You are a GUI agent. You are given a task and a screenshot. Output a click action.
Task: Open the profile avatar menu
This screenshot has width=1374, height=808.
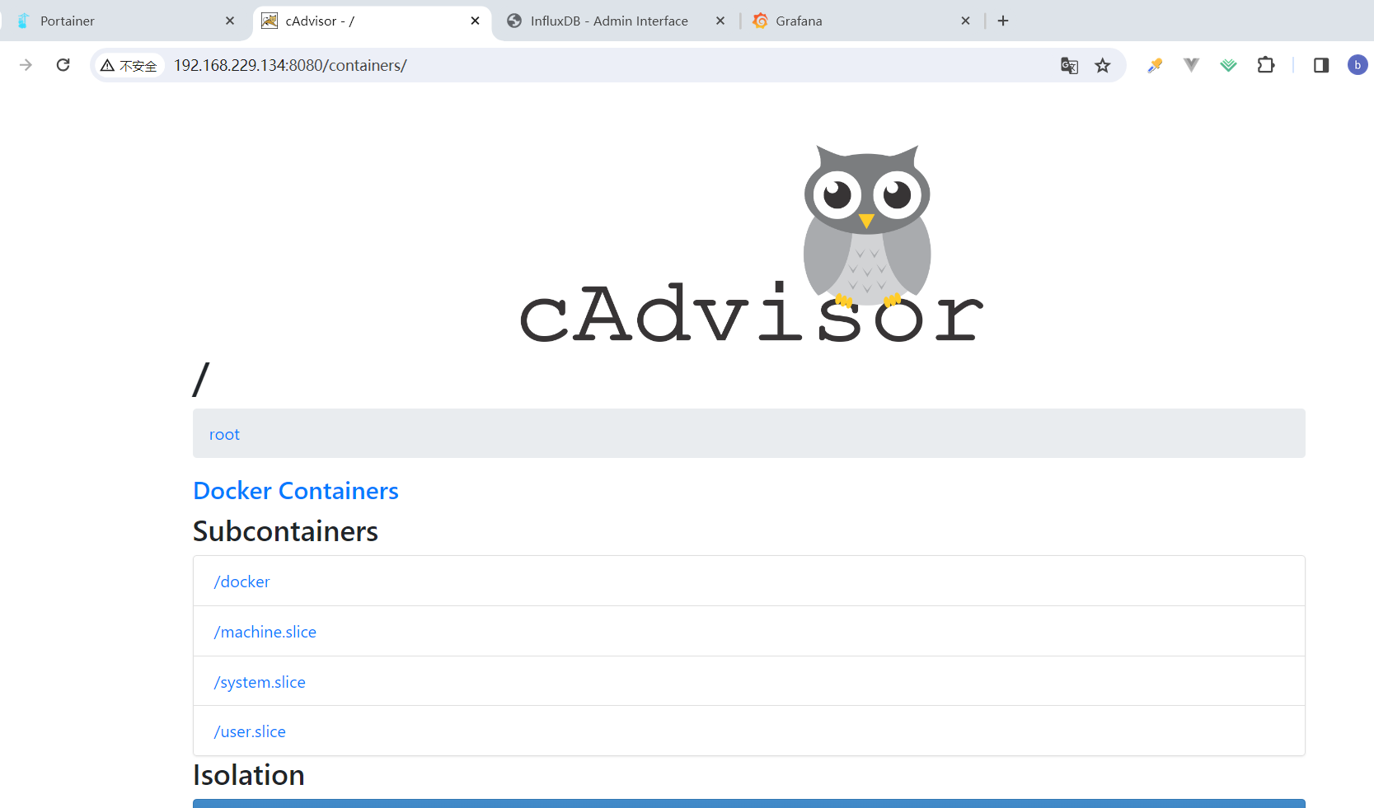[x=1358, y=65]
